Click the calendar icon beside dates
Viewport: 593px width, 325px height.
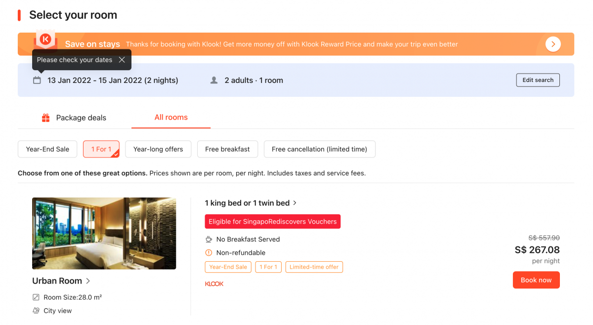[37, 80]
